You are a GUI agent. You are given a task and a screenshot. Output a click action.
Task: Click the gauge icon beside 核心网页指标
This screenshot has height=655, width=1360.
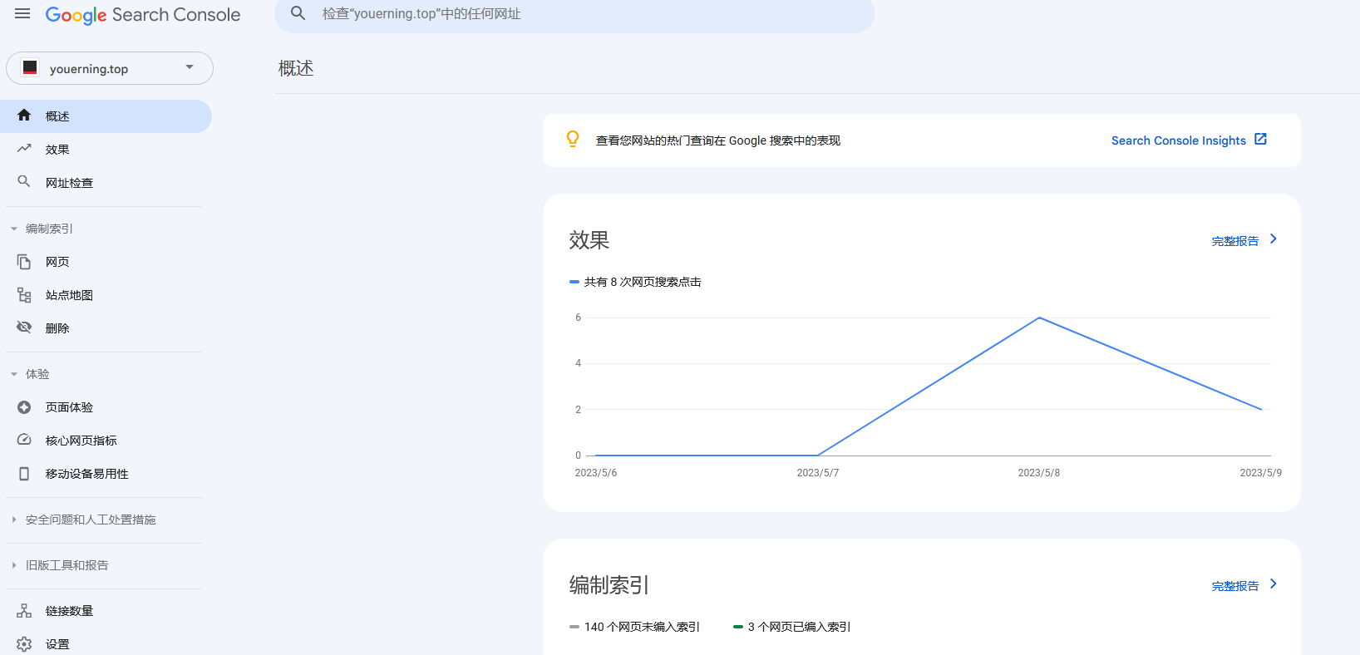pyautogui.click(x=24, y=440)
